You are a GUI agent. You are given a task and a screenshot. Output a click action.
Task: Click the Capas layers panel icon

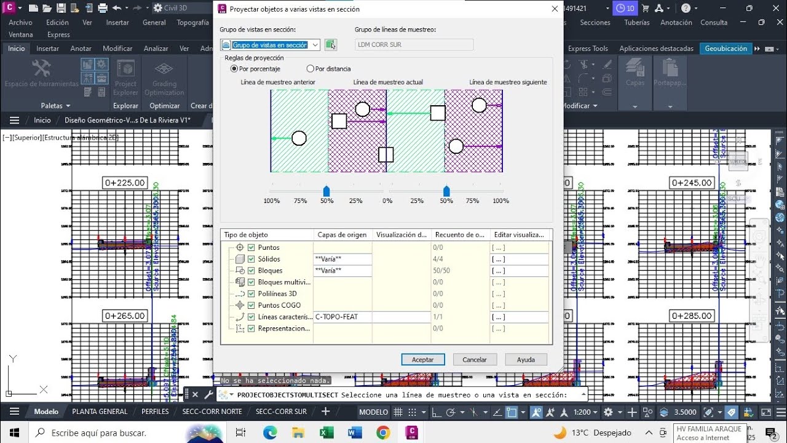[x=635, y=68]
